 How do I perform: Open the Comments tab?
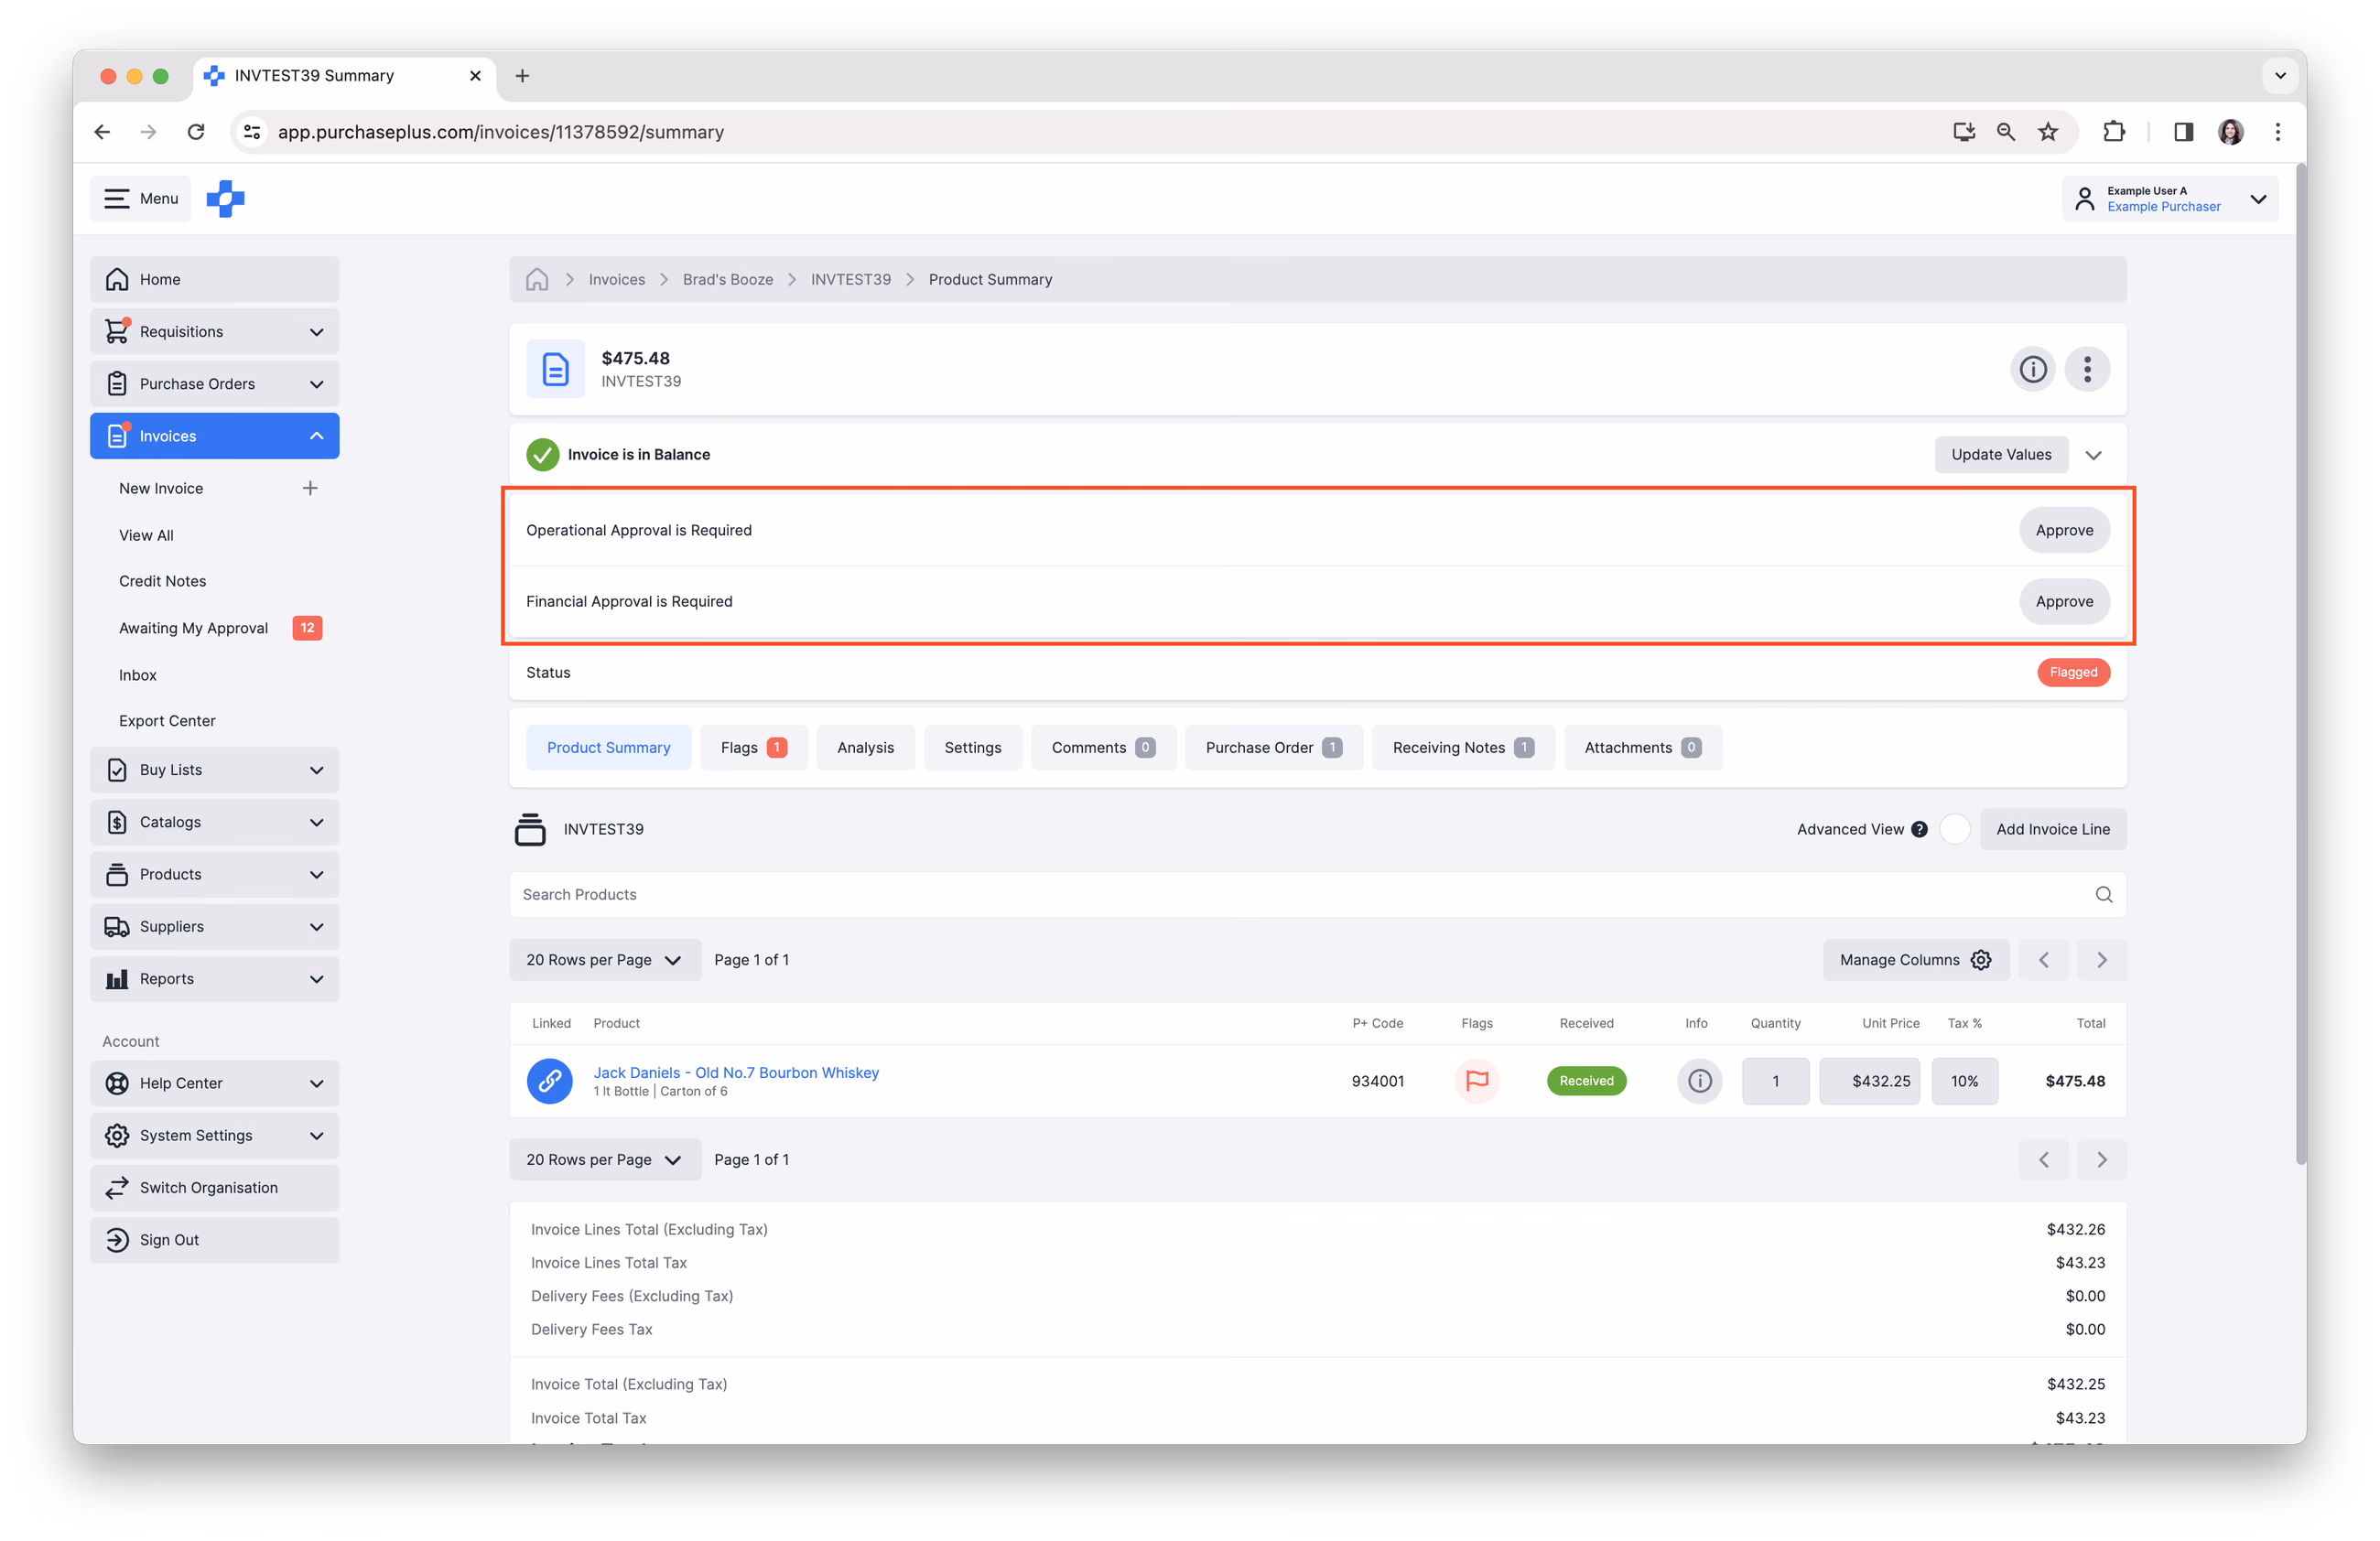point(1104,749)
